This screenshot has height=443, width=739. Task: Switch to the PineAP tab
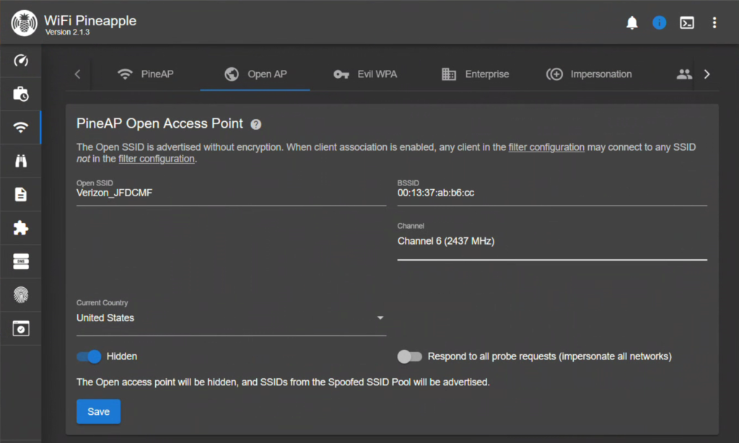pyautogui.click(x=145, y=74)
